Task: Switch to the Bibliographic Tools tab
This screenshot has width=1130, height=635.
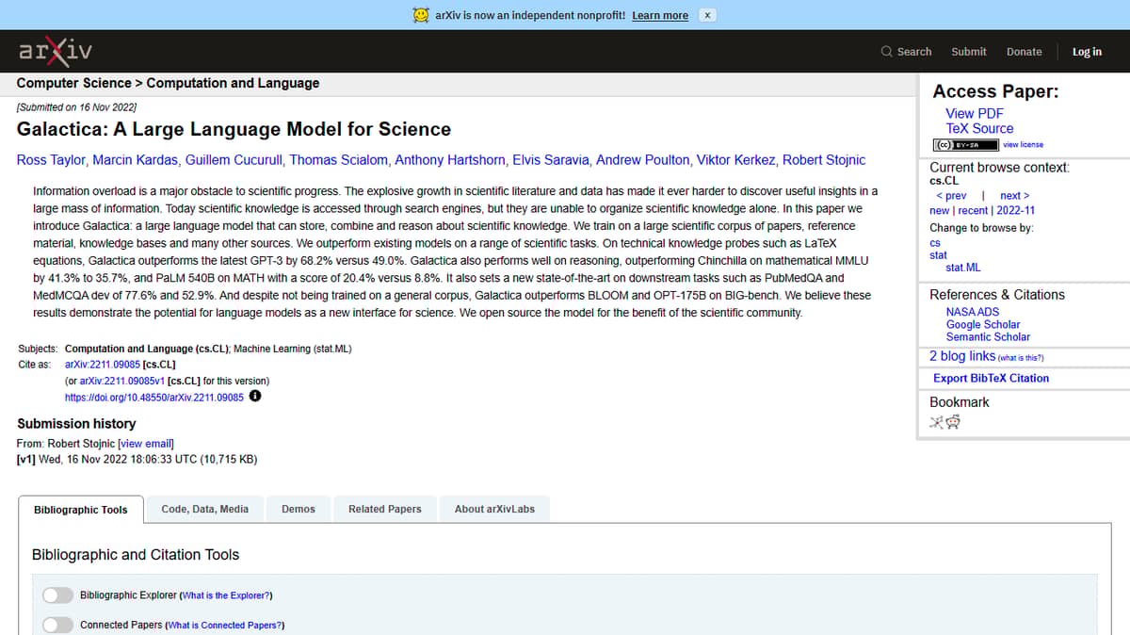Action: (x=81, y=510)
